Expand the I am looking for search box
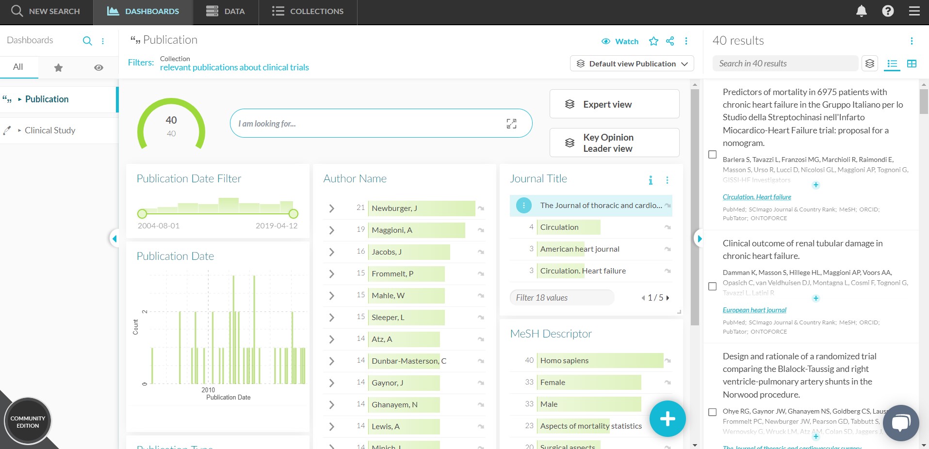This screenshot has height=449, width=929. tap(511, 124)
